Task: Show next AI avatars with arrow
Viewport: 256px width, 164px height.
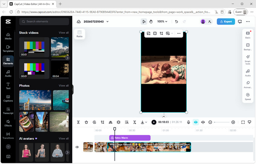Action: pos(67,152)
